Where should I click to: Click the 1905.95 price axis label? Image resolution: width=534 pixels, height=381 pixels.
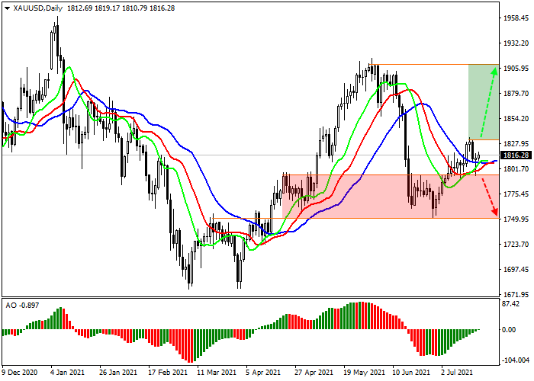point(516,69)
